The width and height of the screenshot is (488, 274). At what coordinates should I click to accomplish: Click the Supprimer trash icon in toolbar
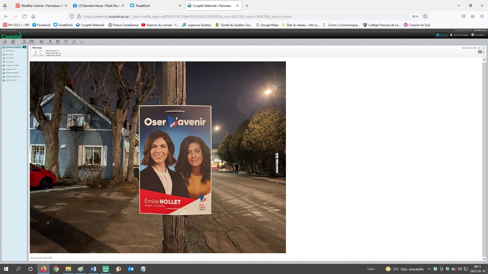[x=50, y=42]
